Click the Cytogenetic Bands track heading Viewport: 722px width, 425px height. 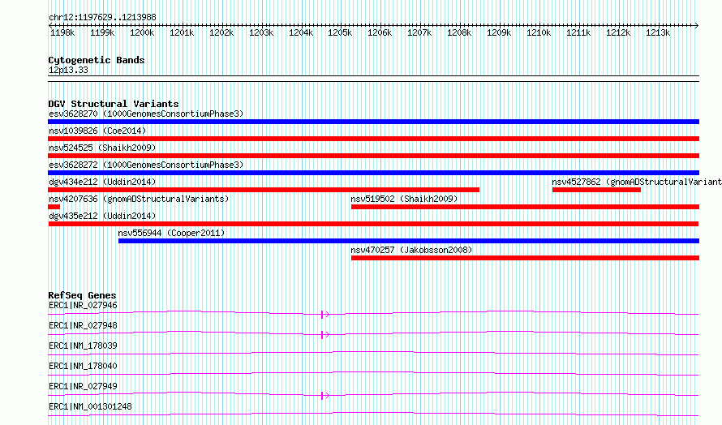coord(97,60)
